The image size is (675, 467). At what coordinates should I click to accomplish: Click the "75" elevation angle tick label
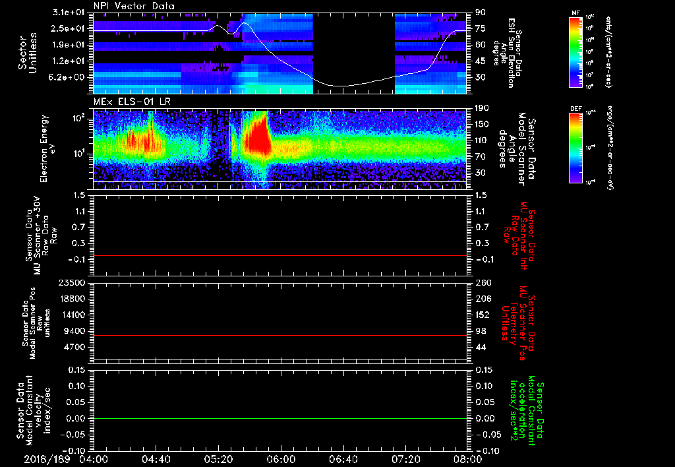coord(481,28)
